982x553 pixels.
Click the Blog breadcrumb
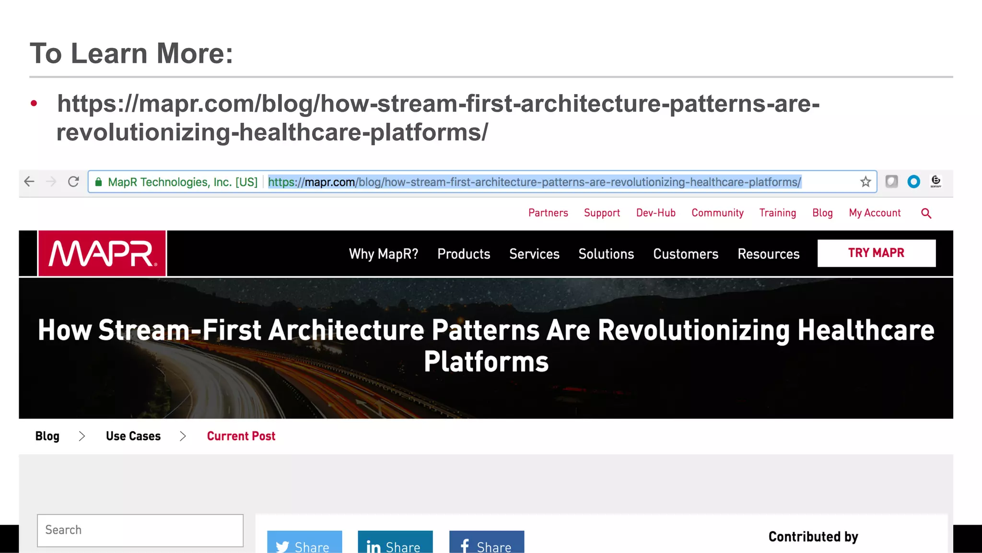click(47, 436)
